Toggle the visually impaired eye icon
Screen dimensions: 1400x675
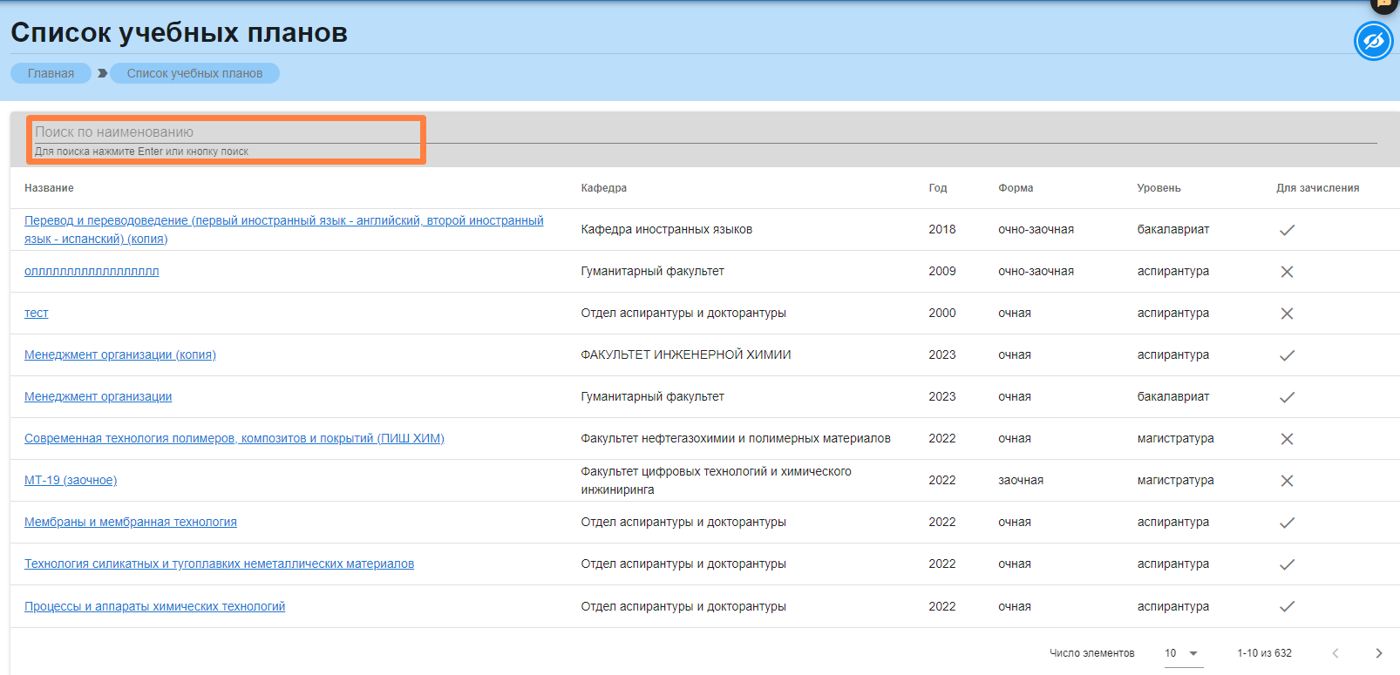1373,41
